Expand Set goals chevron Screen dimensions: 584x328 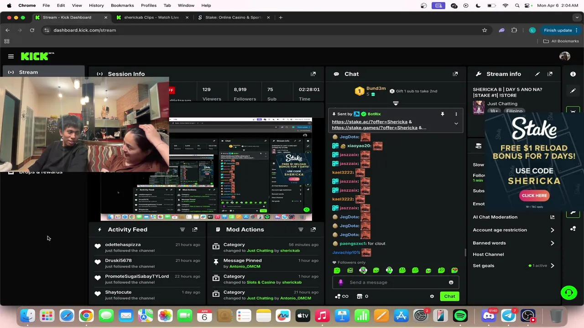pyautogui.click(x=552, y=266)
